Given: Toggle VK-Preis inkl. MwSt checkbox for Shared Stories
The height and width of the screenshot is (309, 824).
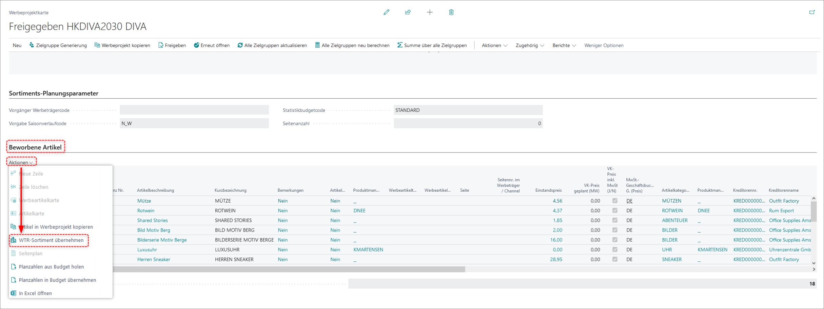Looking at the screenshot, I should [615, 220].
